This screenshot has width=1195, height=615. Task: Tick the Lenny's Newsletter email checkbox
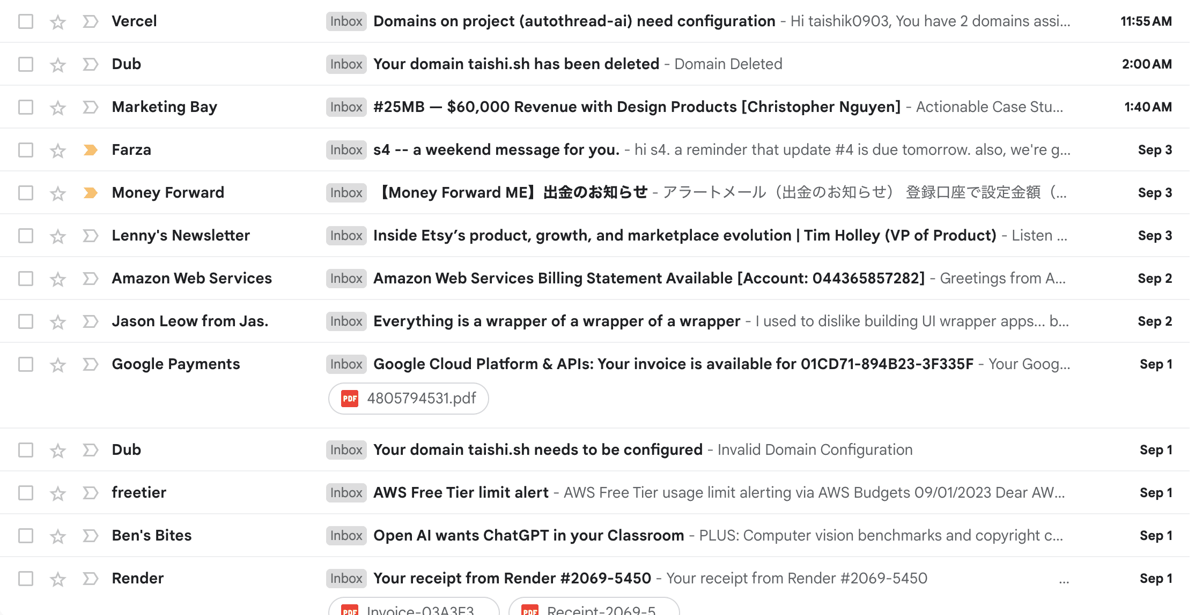(x=26, y=236)
